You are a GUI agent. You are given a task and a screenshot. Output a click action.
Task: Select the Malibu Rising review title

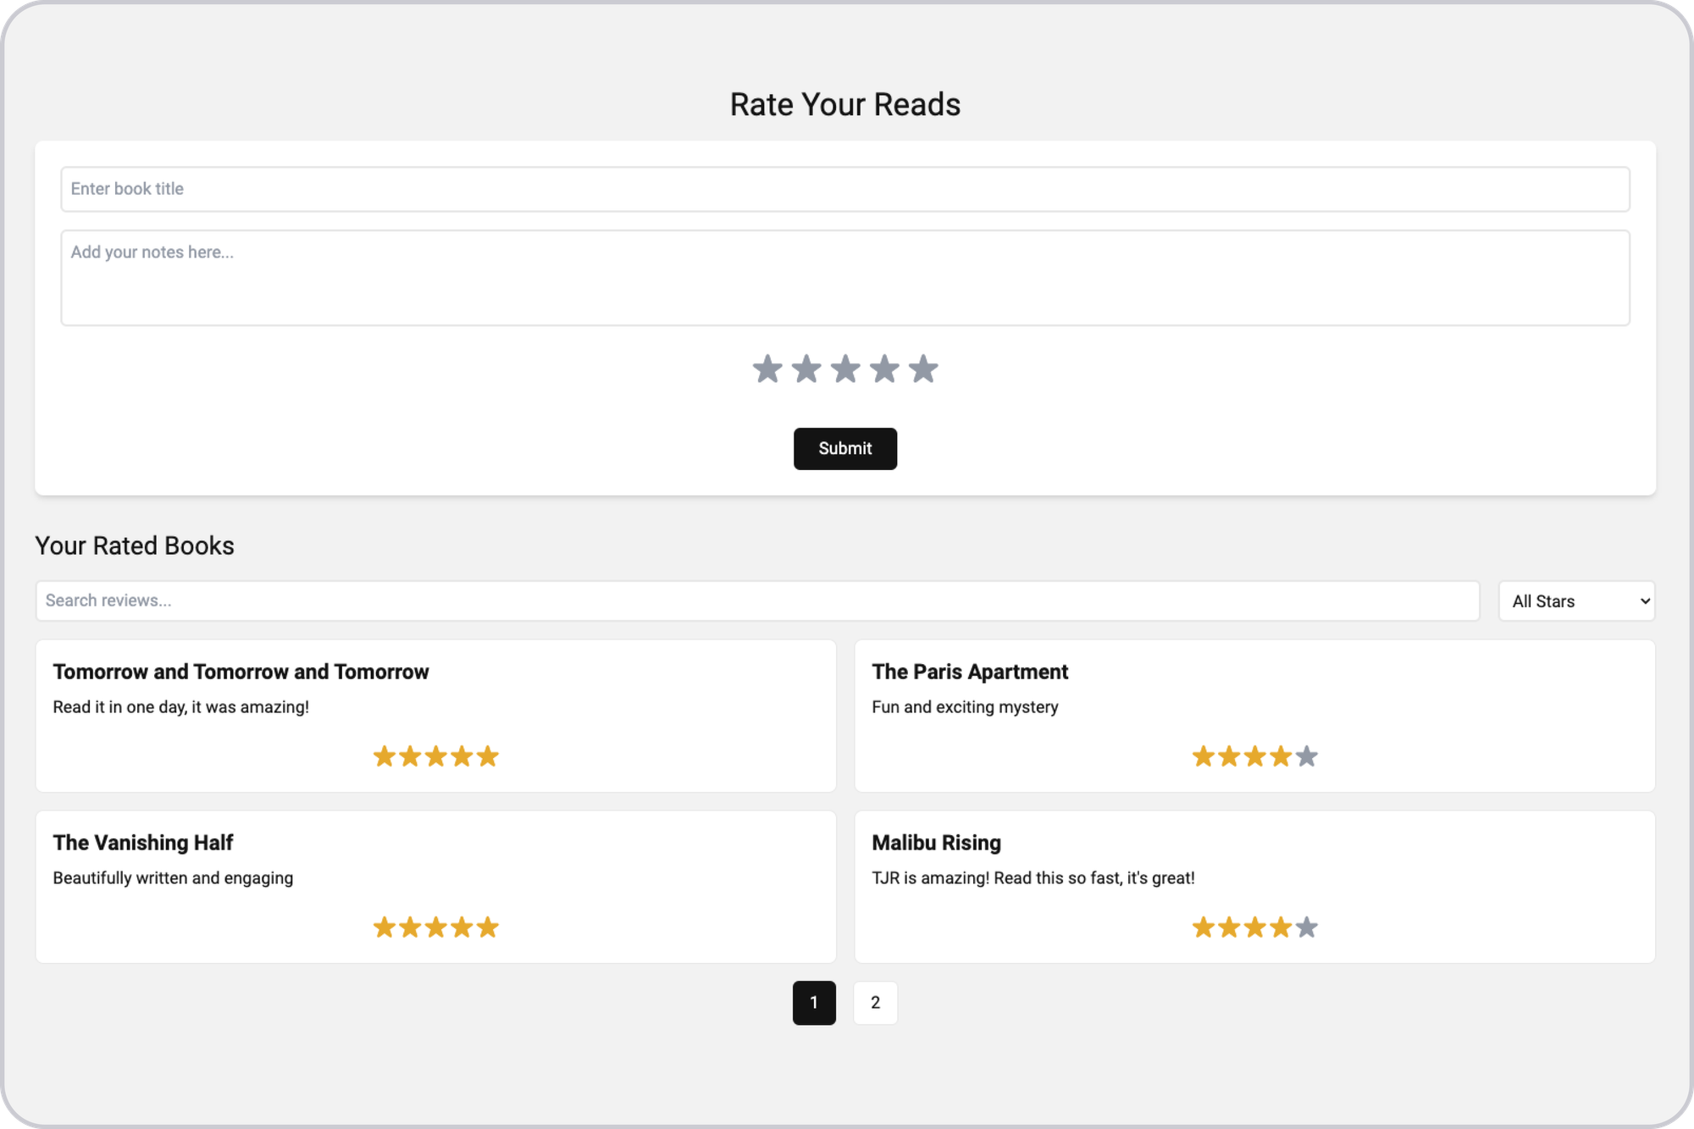(x=937, y=843)
